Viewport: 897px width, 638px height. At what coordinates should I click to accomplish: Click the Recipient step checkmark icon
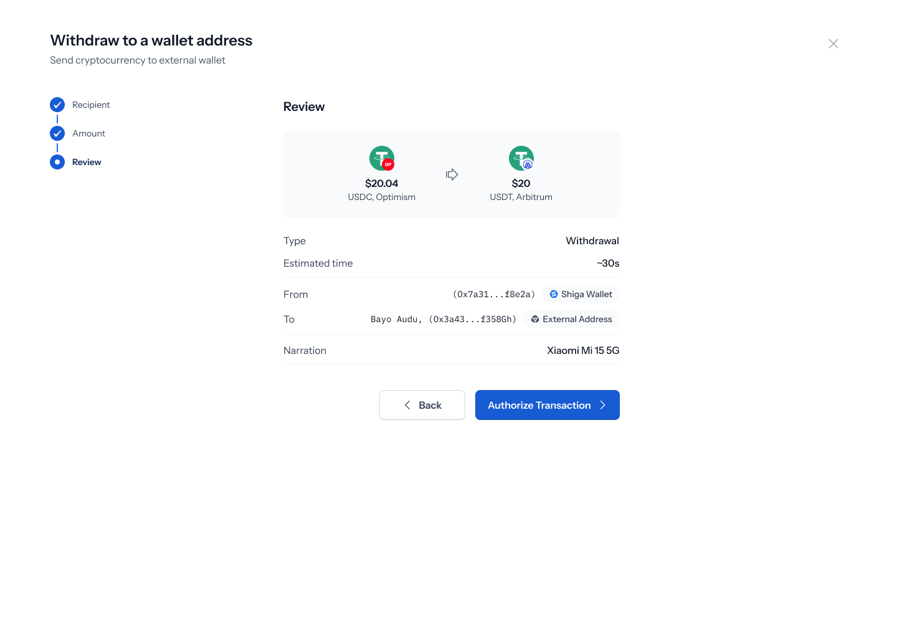point(57,105)
